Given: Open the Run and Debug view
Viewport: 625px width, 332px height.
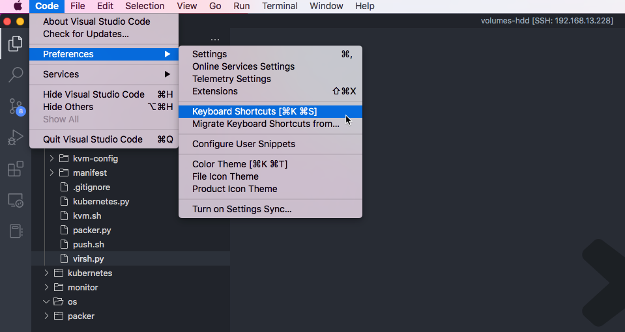Looking at the screenshot, I should click(x=16, y=138).
